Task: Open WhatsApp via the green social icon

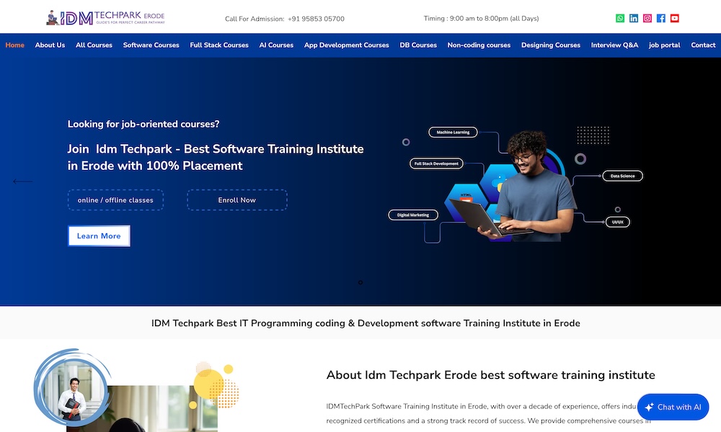Action: pos(619,17)
